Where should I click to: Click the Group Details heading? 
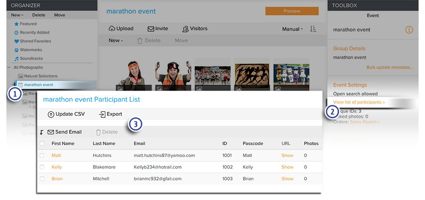point(349,49)
